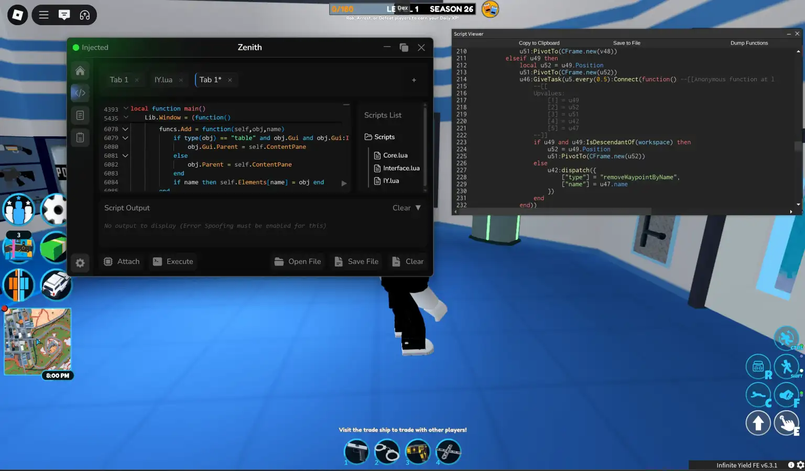Switch to the Tab 1 editor tab
This screenshot has height=471, width=805.
pos(119,80)
